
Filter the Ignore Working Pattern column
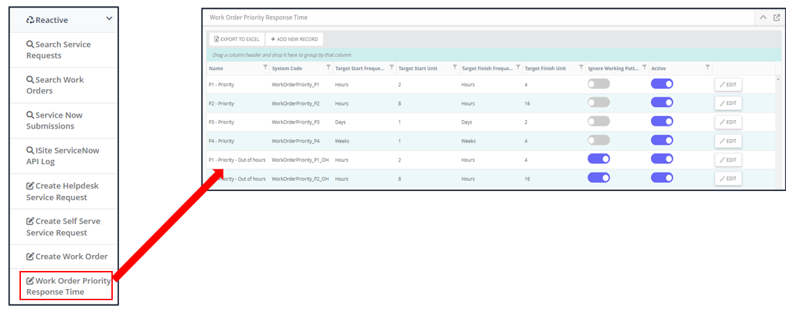coord(644,67)
